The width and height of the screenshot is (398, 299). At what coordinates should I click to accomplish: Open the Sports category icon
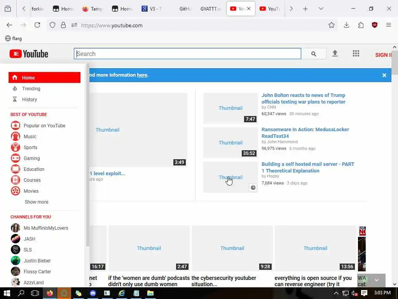(16, 148)
